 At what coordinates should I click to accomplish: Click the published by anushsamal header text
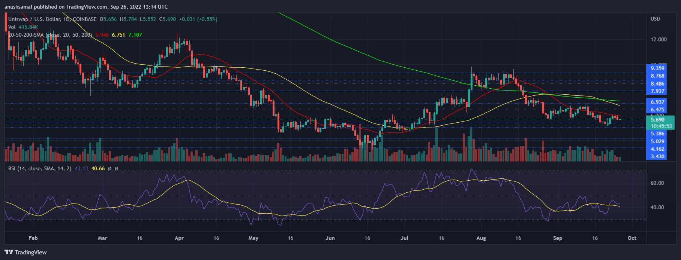point(86,7)
